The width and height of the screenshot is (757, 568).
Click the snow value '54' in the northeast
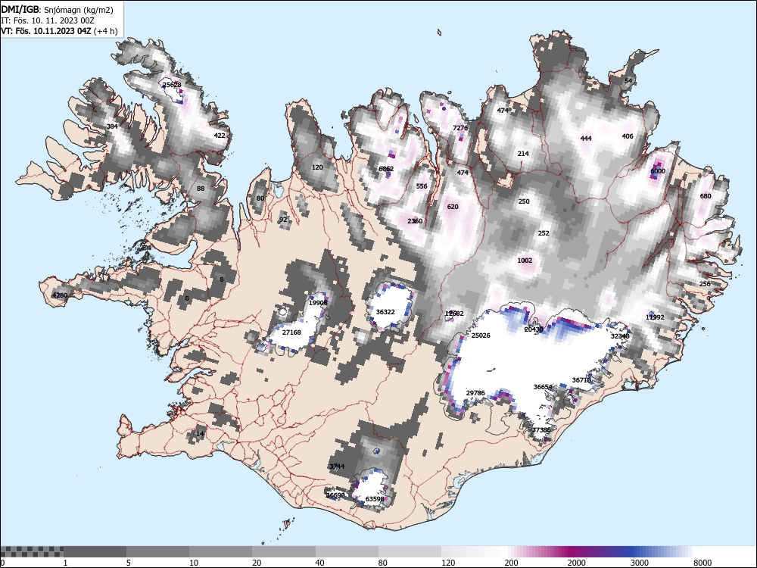pyautogui.click(x=628, y=81)
